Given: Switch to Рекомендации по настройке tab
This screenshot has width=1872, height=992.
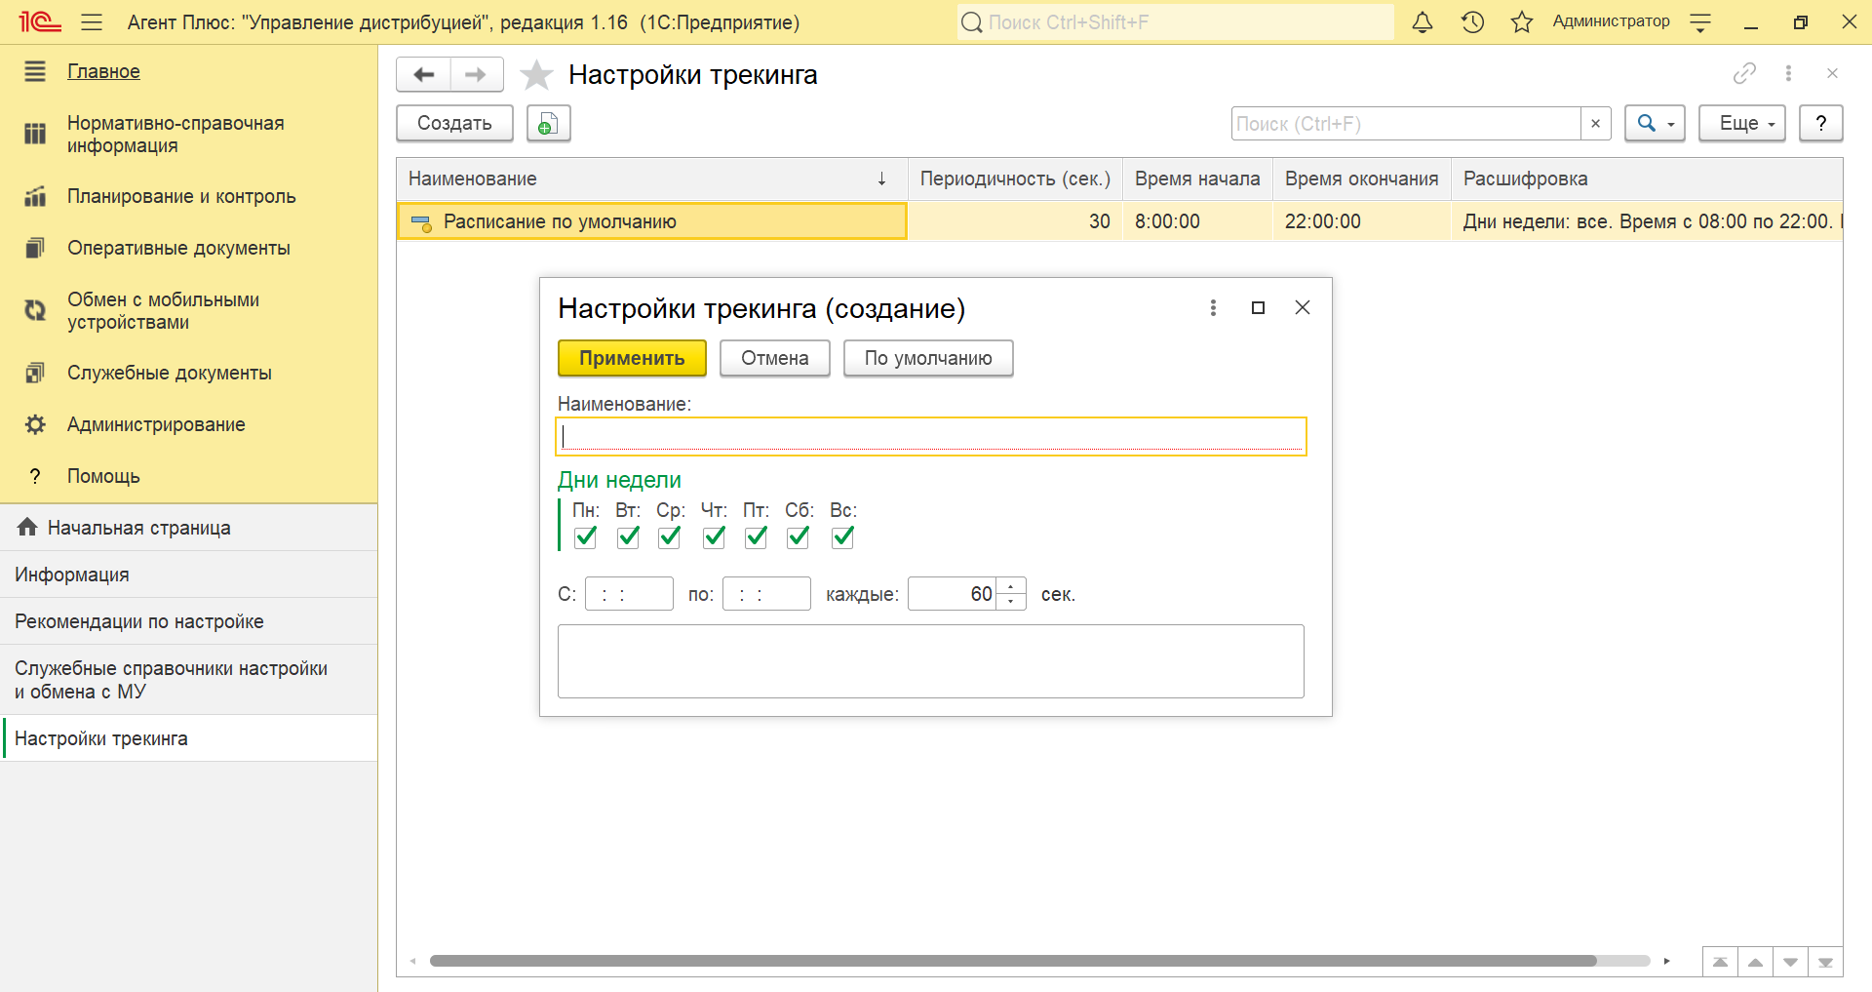Looking at the screenshot, I should pos(189,621).
